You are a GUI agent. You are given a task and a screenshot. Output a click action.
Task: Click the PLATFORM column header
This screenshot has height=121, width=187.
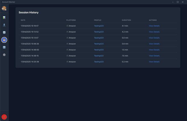point(71,20)
